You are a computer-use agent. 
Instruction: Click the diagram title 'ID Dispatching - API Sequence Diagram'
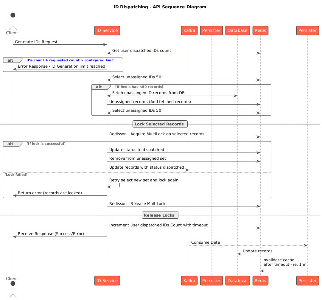[x=160, y=7]
